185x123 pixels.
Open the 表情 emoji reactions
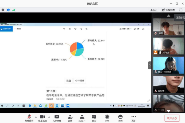(x=120, y=118)
